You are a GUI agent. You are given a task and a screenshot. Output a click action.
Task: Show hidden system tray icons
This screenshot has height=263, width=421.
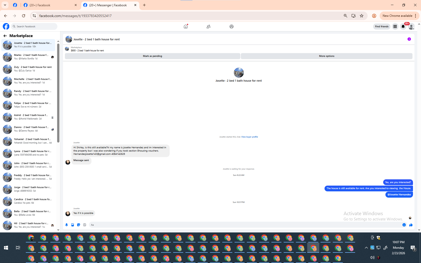366,248
